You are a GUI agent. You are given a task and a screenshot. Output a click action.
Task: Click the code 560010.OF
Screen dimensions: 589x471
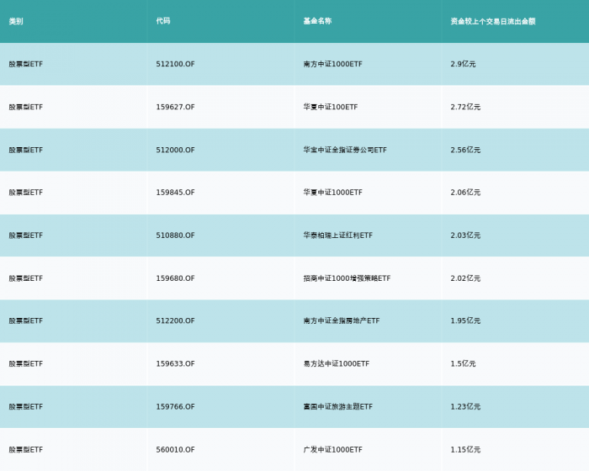pyautogui.click(x=175, y=450)
